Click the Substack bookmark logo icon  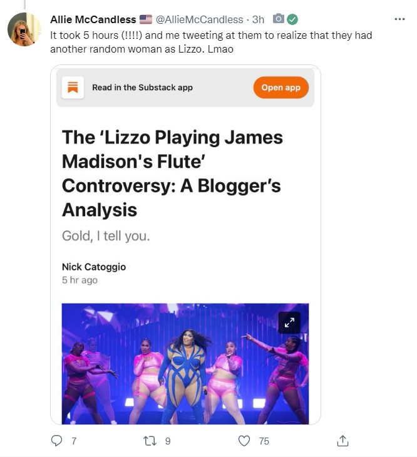click(x=73, y=88)
